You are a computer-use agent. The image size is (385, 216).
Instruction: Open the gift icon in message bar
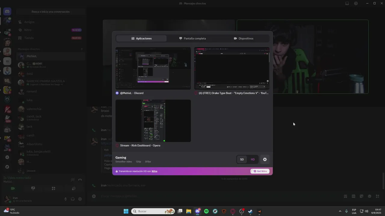click(346, 196)
